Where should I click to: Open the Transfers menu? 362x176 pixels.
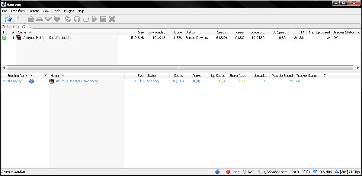point(18,11)
